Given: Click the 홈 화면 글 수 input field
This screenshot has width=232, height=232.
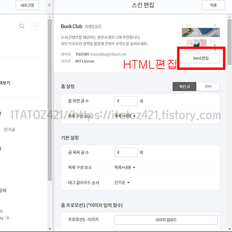Looking at the screenshot, I should (126, 101).
